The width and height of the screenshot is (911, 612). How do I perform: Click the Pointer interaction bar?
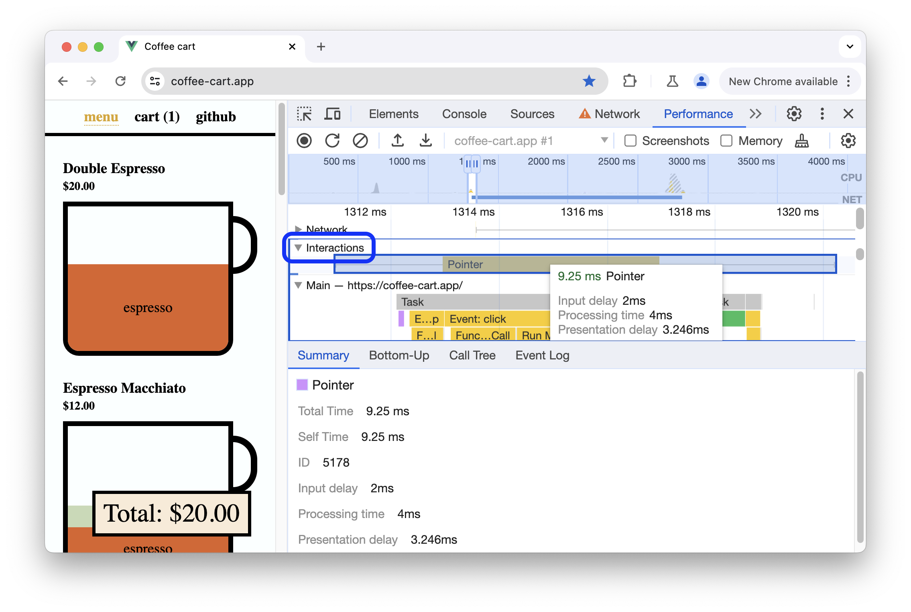pyautogui.click(x=465, y=264)
